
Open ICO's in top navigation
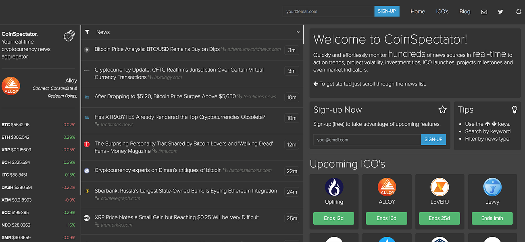click(442, 12)
